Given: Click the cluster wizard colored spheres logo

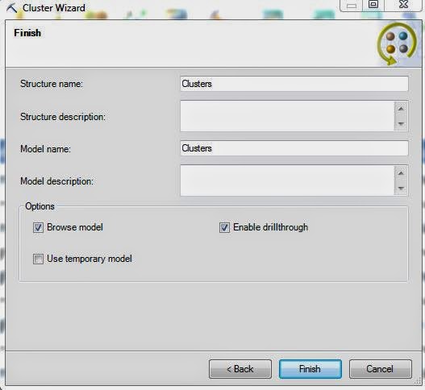Looking at the screenshot, I should [x=397, y=44].
